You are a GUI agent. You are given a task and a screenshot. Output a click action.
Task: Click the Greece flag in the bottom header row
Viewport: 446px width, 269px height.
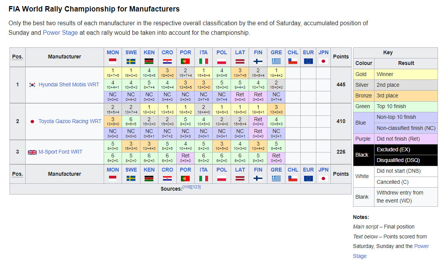point(276,178)
